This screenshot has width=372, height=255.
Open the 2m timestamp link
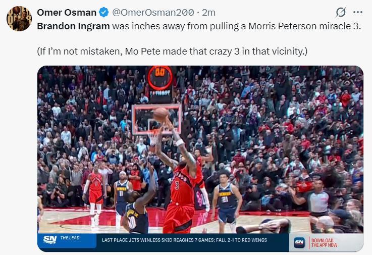coord(208,12)
